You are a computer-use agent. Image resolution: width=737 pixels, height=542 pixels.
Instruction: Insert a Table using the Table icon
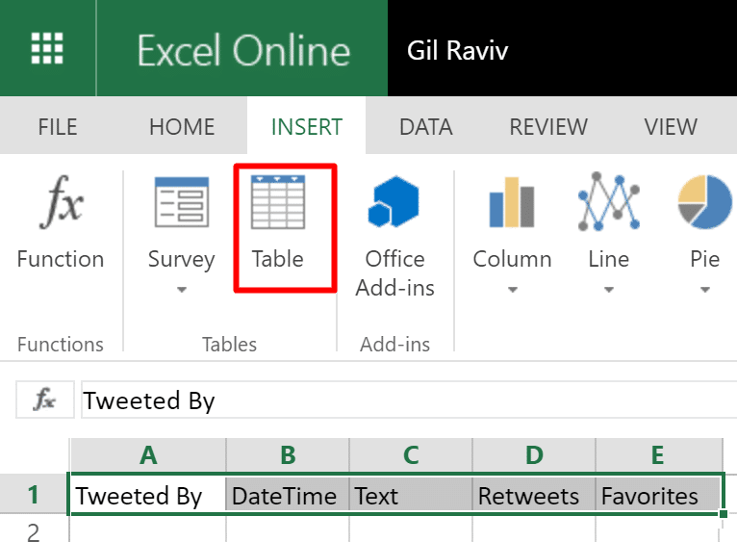(x=278, y=202)
